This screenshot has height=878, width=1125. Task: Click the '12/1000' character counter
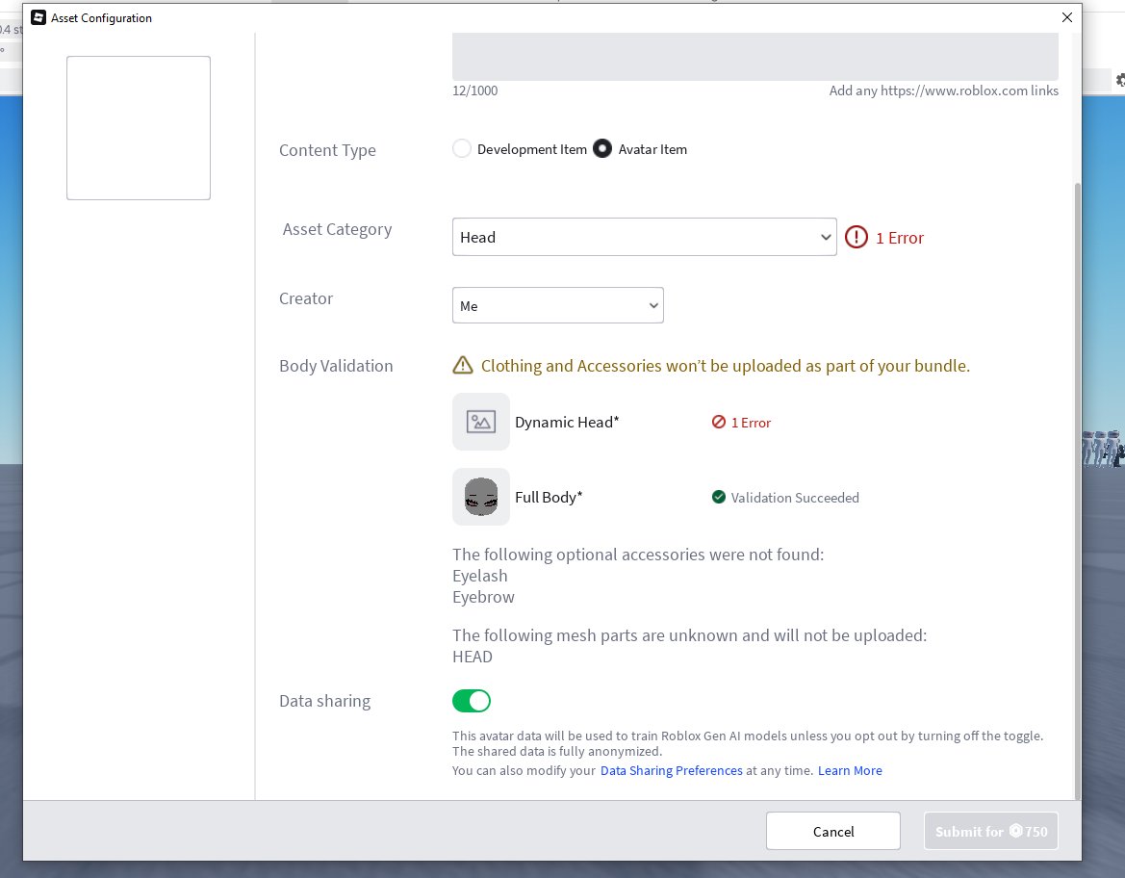point(475,90)
